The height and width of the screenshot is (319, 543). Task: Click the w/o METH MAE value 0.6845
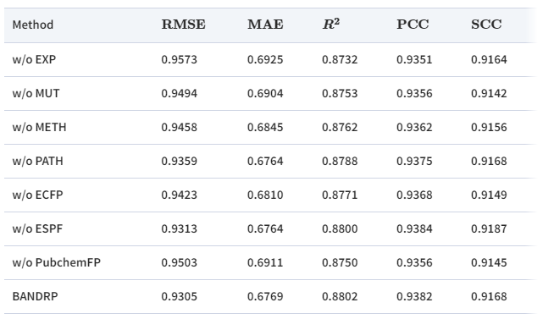tap(265, 127)
